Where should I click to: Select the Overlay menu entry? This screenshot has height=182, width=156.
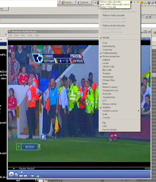pyautogui.click(x=120, y=118)
